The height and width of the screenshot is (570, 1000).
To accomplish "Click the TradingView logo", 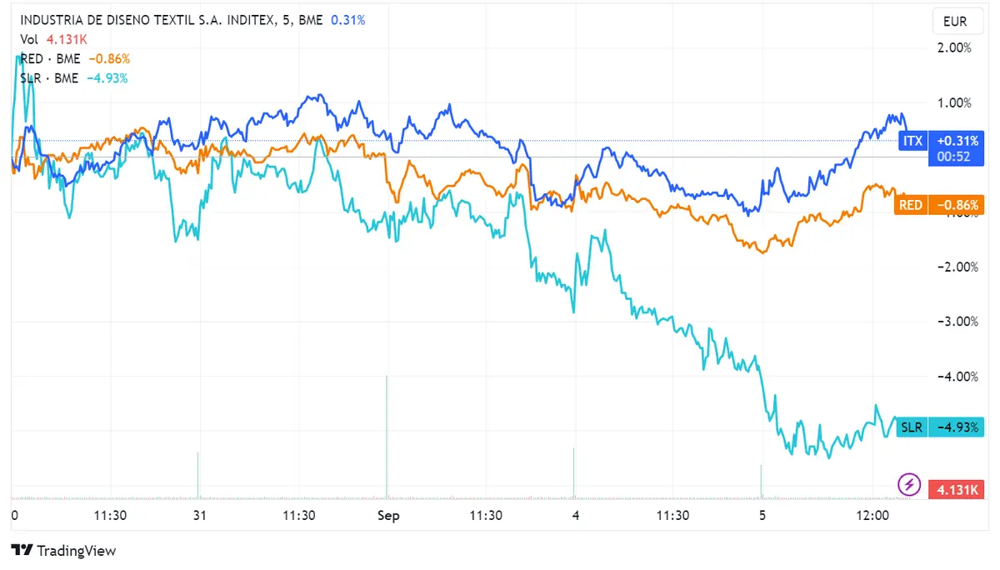I will click(x=62, y=550).
